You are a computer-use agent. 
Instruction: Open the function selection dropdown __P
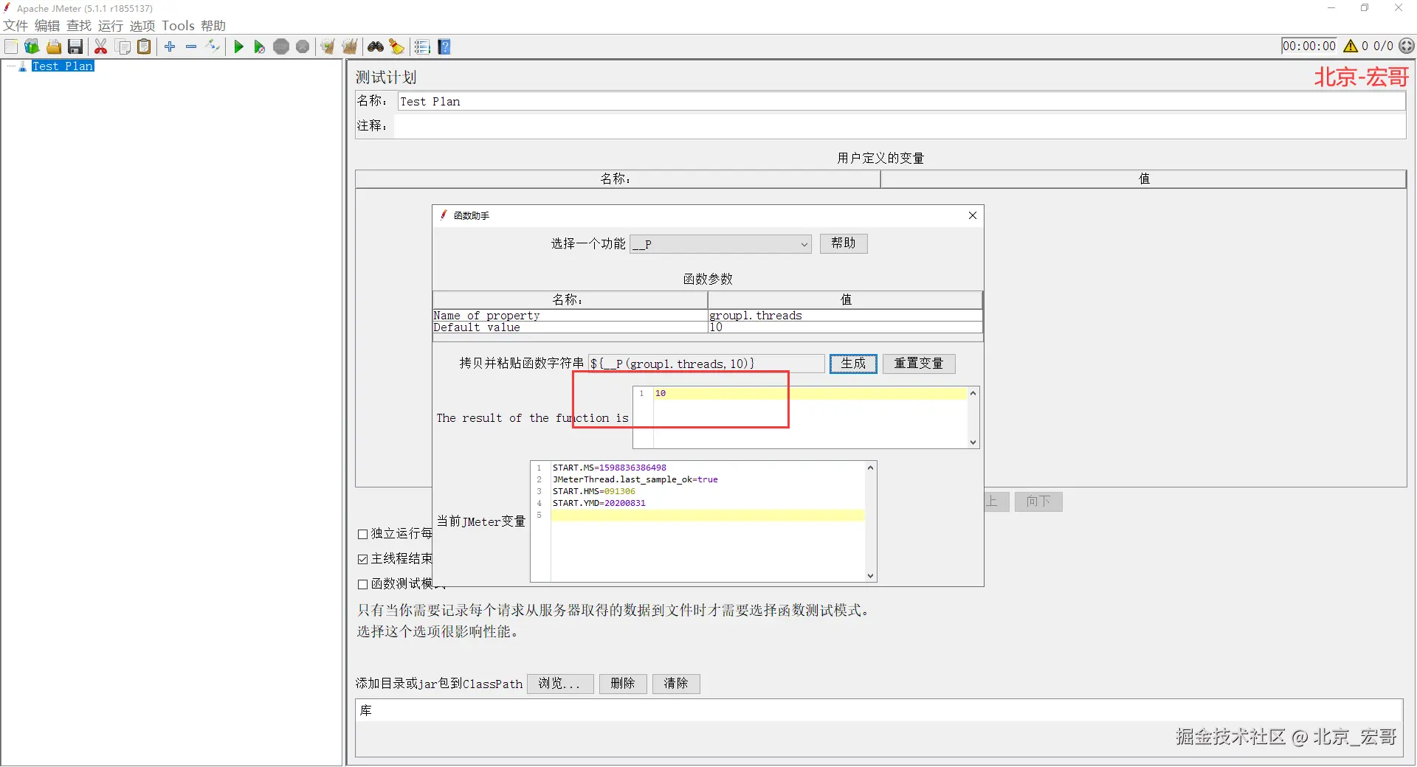click(720, 244)
